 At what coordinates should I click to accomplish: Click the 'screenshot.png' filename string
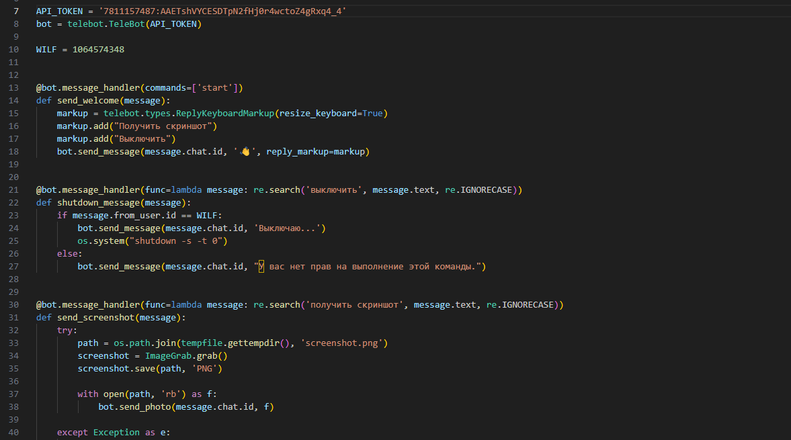pyautogui.click(x=341, y=343)
